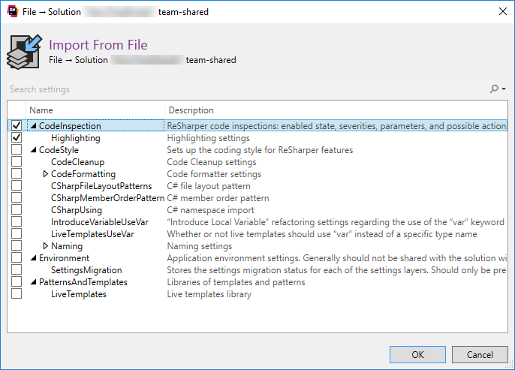
Task: Enable the LiveTemplatesUseVar checkbox
Action: pyautogui.click(x=17, y=233)
